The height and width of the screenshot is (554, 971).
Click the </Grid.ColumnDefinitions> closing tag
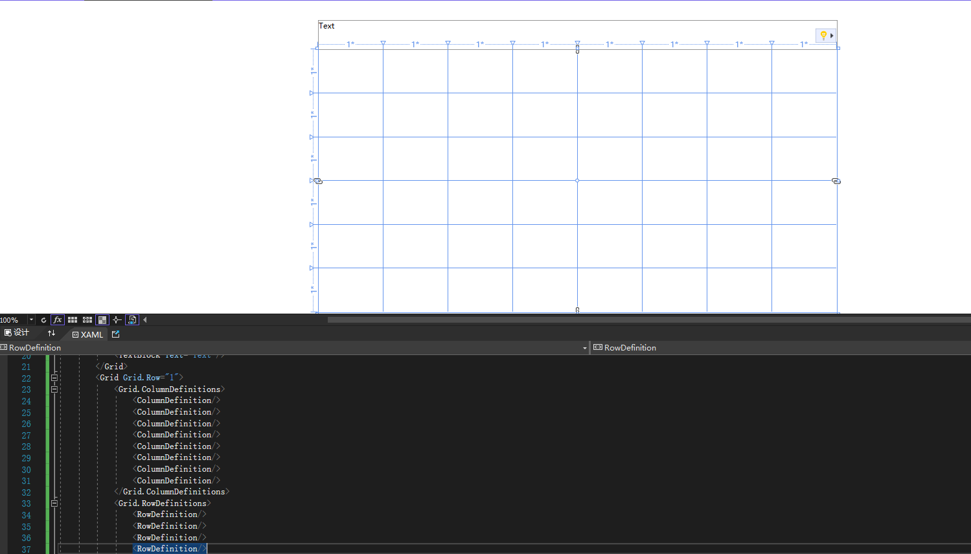[x=172, y=492]
